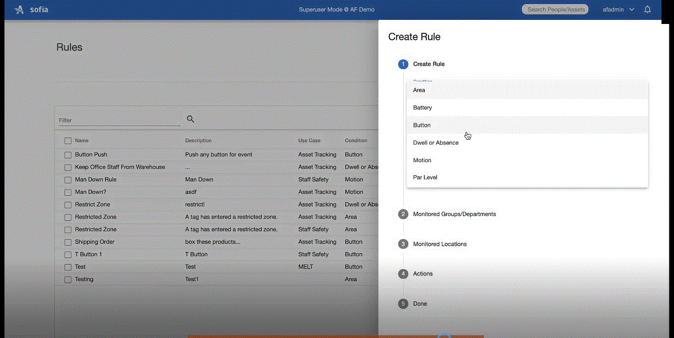Click the Man Down Rule name
Image resolution: width=674 pixels, height=338 pixels.
96,180
